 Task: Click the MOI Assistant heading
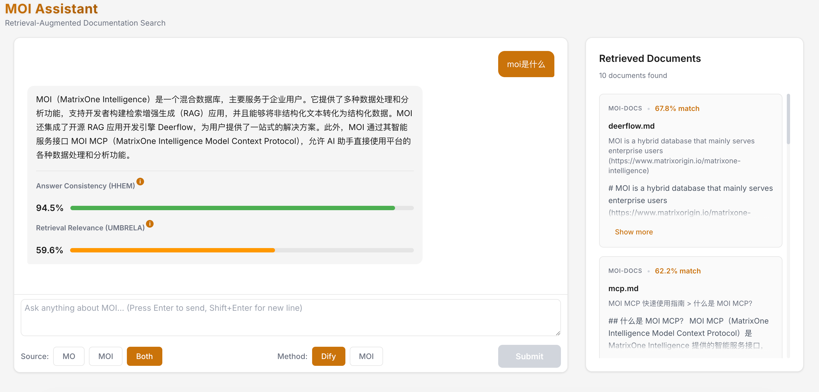[51, 8]
